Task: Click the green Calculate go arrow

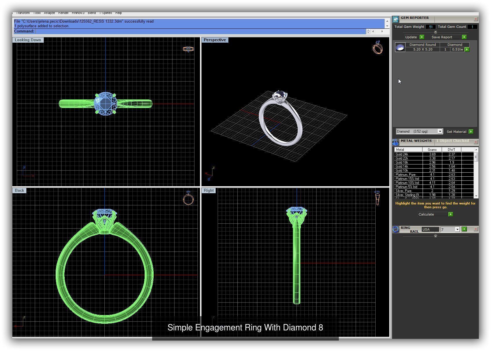Action: pyautogui.click(x=450, y=214)
